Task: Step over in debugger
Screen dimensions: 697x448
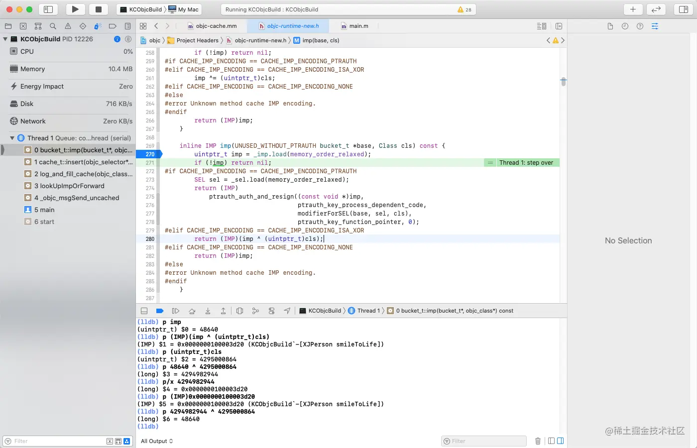Action: (192, 311)
